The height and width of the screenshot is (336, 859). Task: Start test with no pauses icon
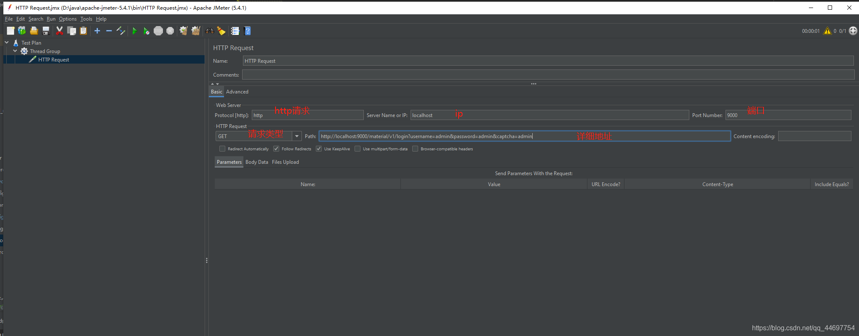[147, 31]
